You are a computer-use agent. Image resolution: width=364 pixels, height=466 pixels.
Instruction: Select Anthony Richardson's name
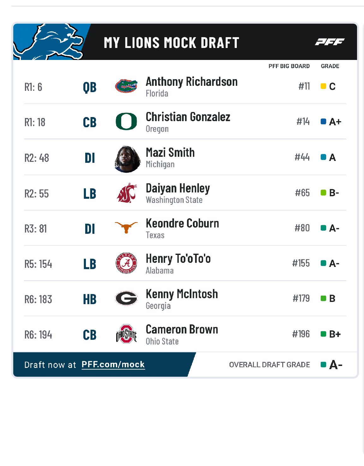tap(191, 82)
